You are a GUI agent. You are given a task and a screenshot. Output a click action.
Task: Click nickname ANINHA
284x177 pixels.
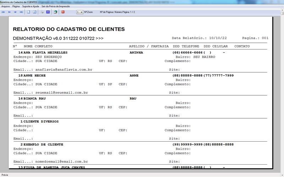(x=136, y=52)
